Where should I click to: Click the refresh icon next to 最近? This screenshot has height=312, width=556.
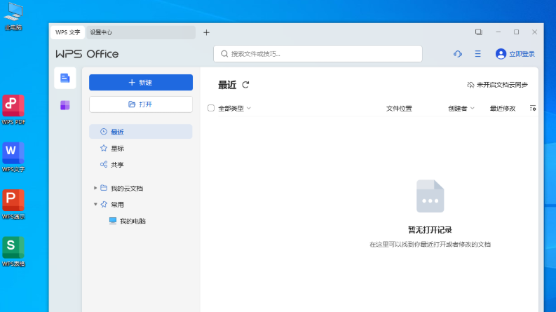[x=245, y=85]
